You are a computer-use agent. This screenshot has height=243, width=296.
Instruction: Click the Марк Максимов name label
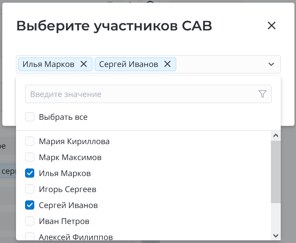[x=70, y=157]
